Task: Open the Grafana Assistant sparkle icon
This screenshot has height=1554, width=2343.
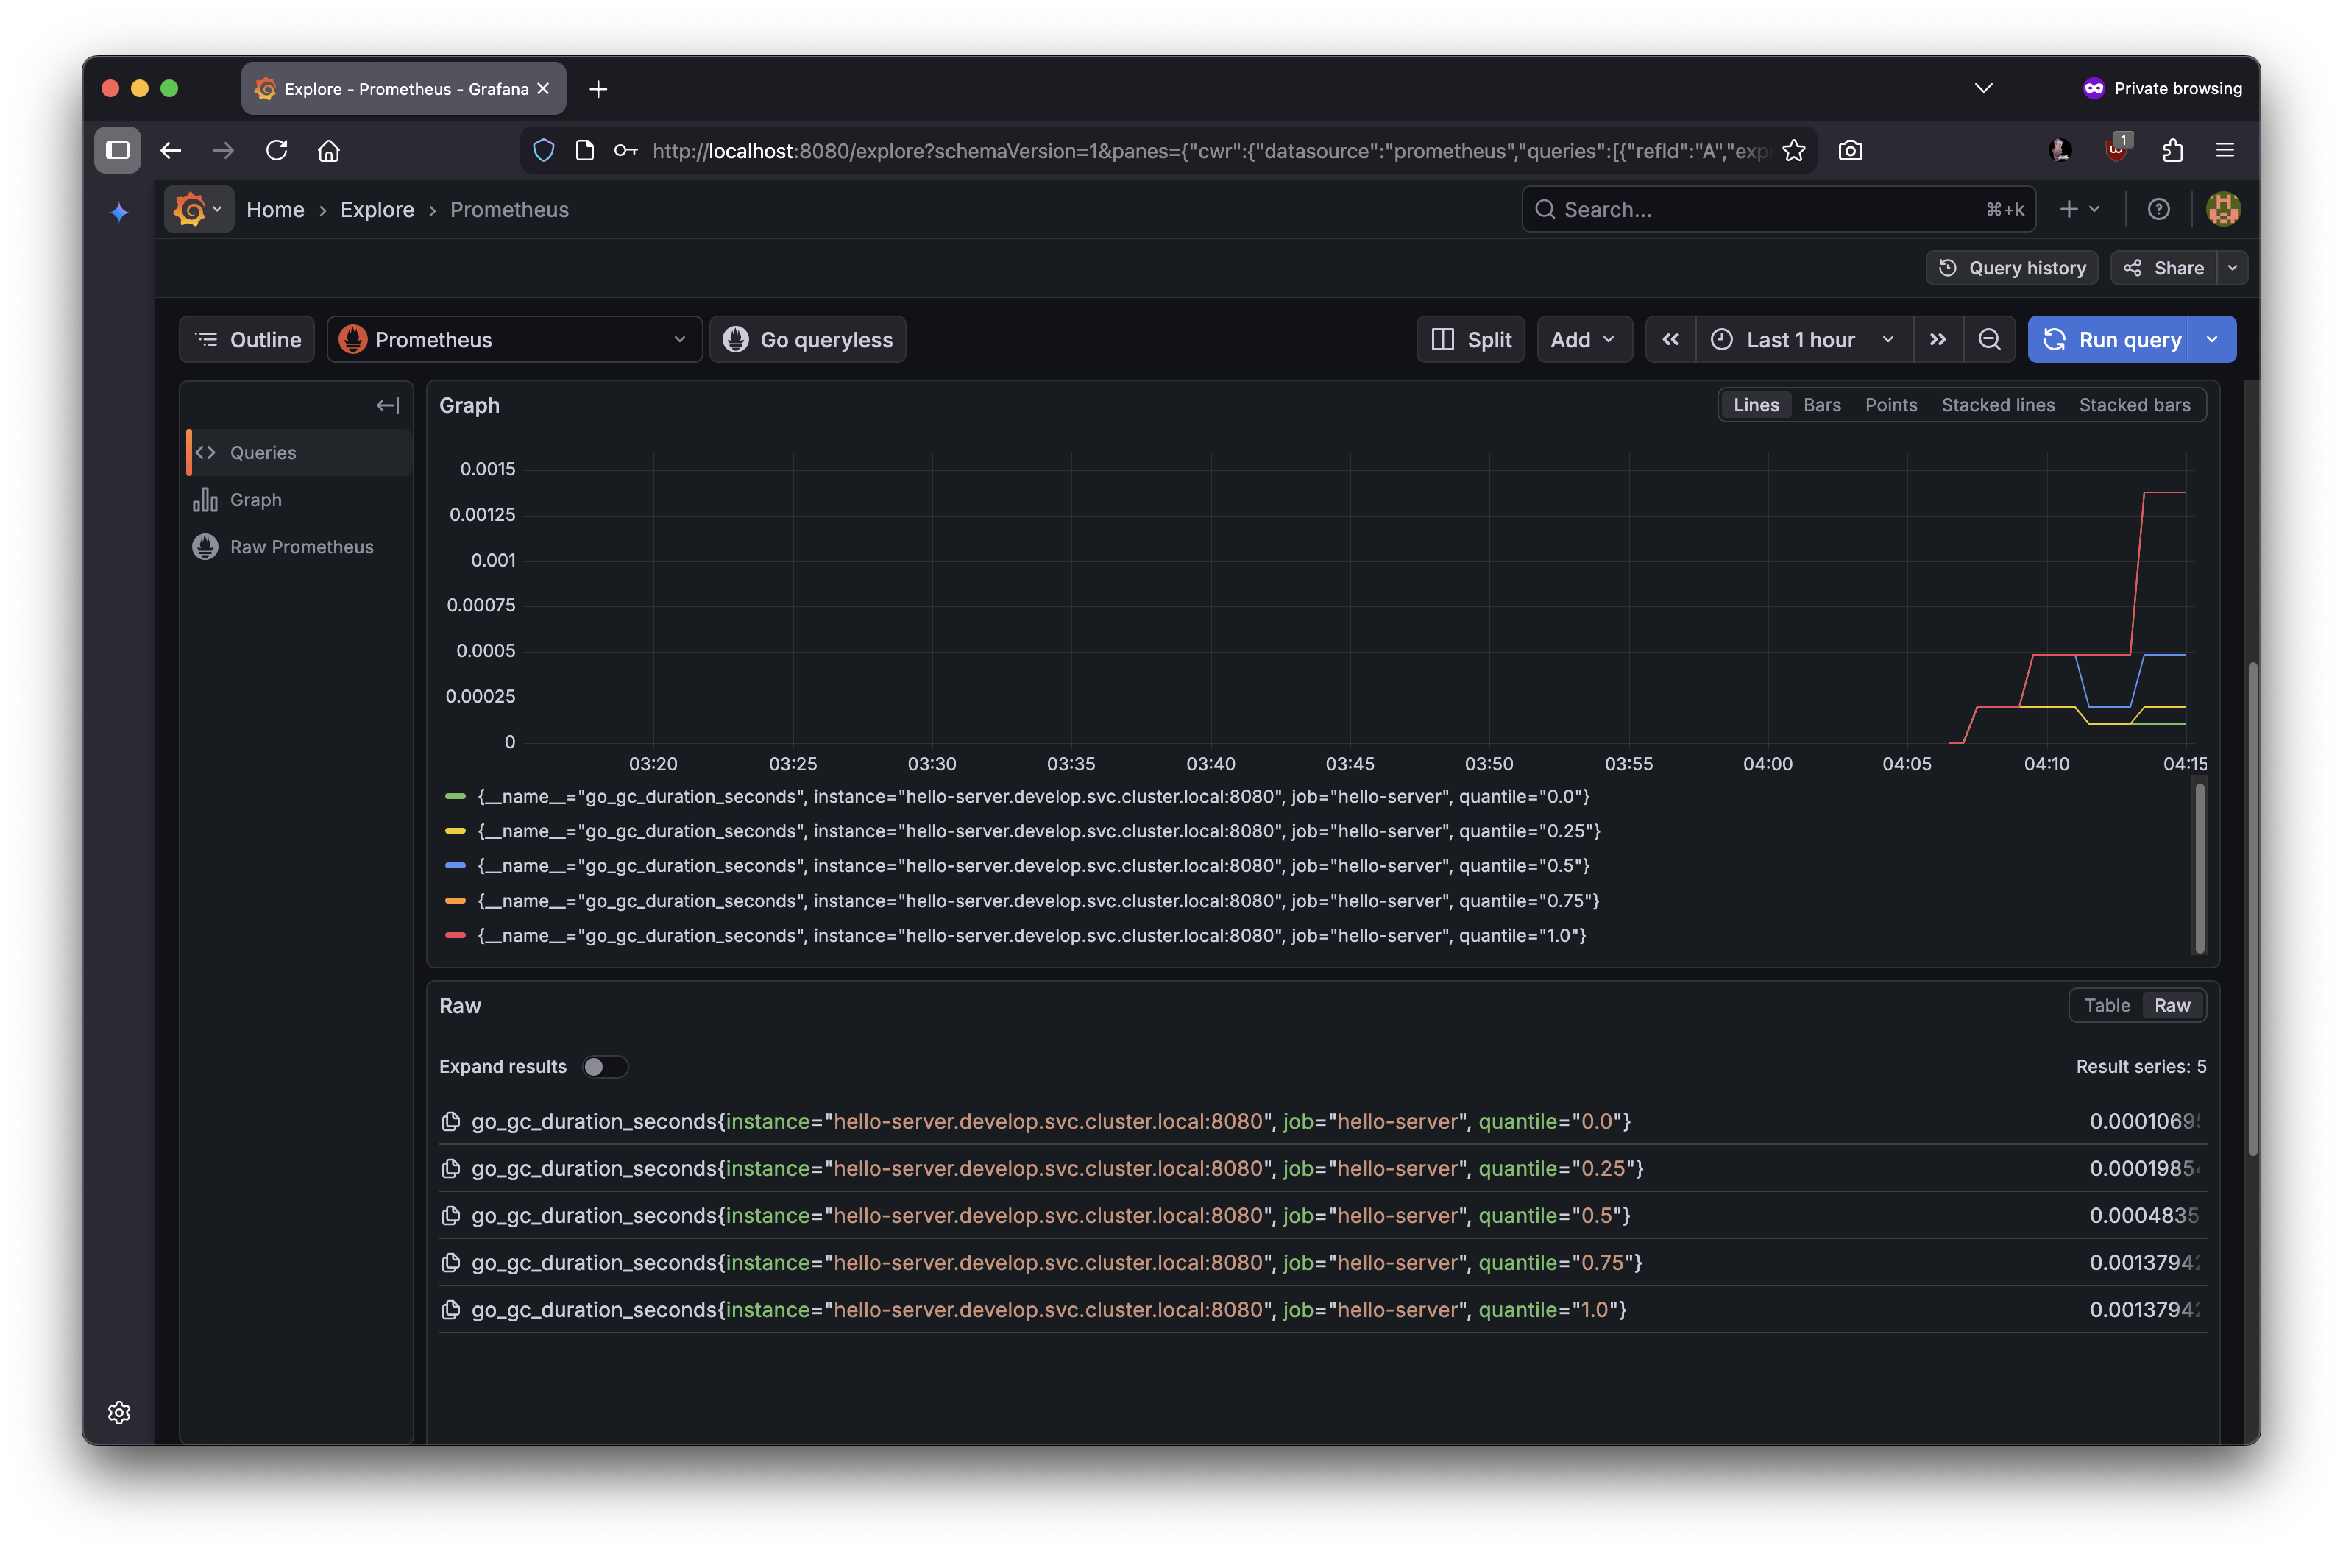Action: [119, 212]
